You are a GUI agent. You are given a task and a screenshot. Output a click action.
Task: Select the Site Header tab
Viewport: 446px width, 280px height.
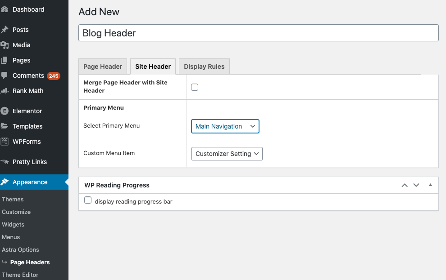153,67
